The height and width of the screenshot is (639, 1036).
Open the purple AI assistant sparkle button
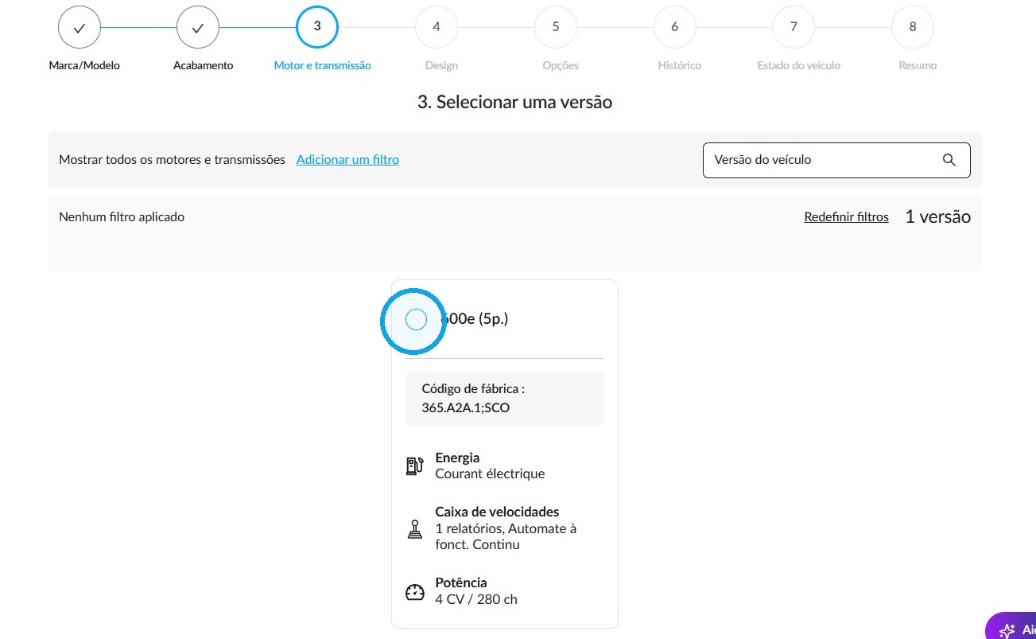[x=1011, y=628]
